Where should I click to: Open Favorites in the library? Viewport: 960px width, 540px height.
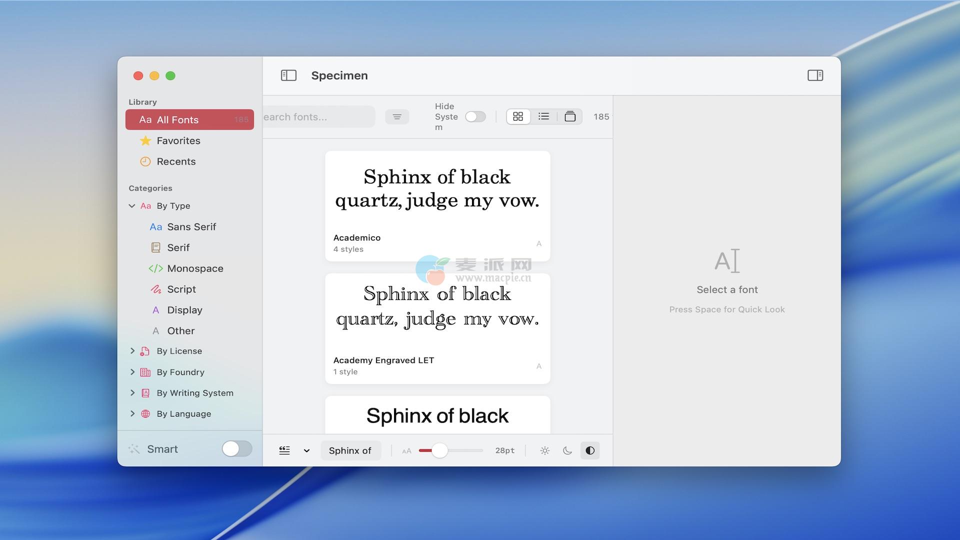tap(178, 140)
